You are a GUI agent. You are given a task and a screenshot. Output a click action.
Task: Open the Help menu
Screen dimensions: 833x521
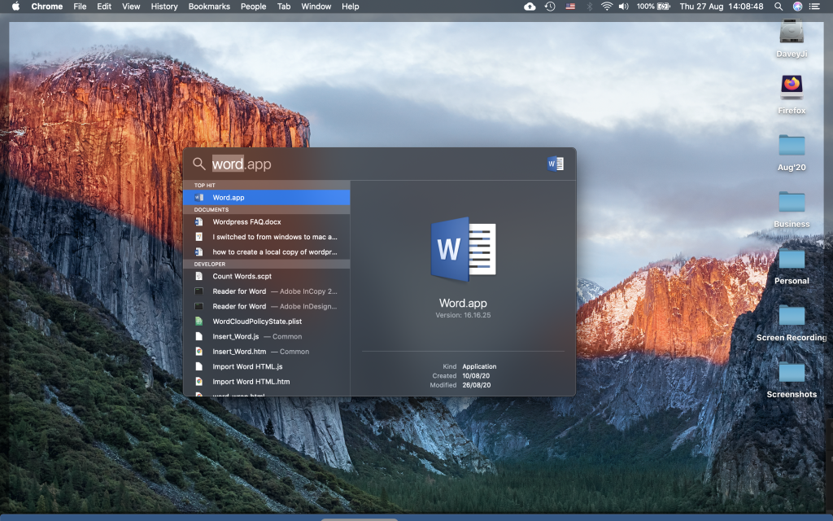coord(350,7)
